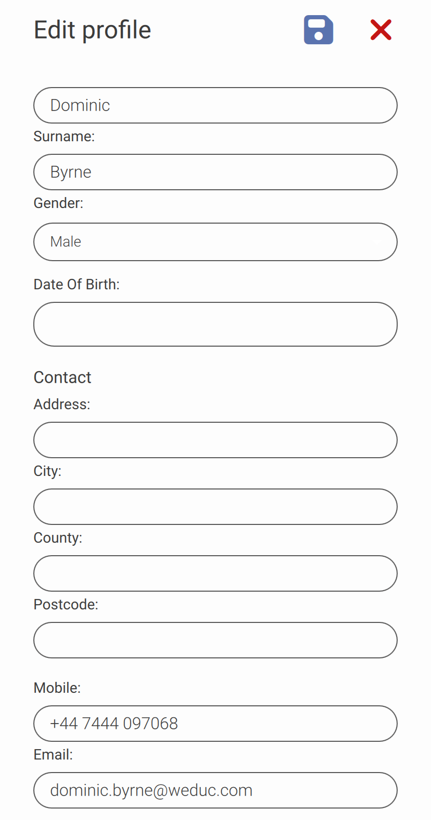This screenshot has height=820, width=431.
Task: Cancel editing with the red X icon
Action: pyautogui.click(x=381, y=30)
